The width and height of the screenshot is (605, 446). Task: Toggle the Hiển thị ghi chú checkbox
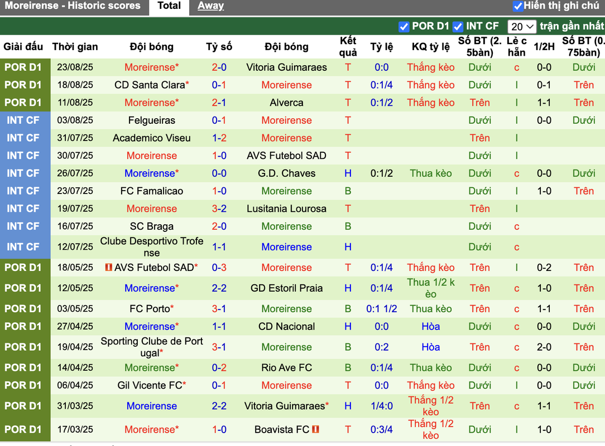[x=518, y=6]
